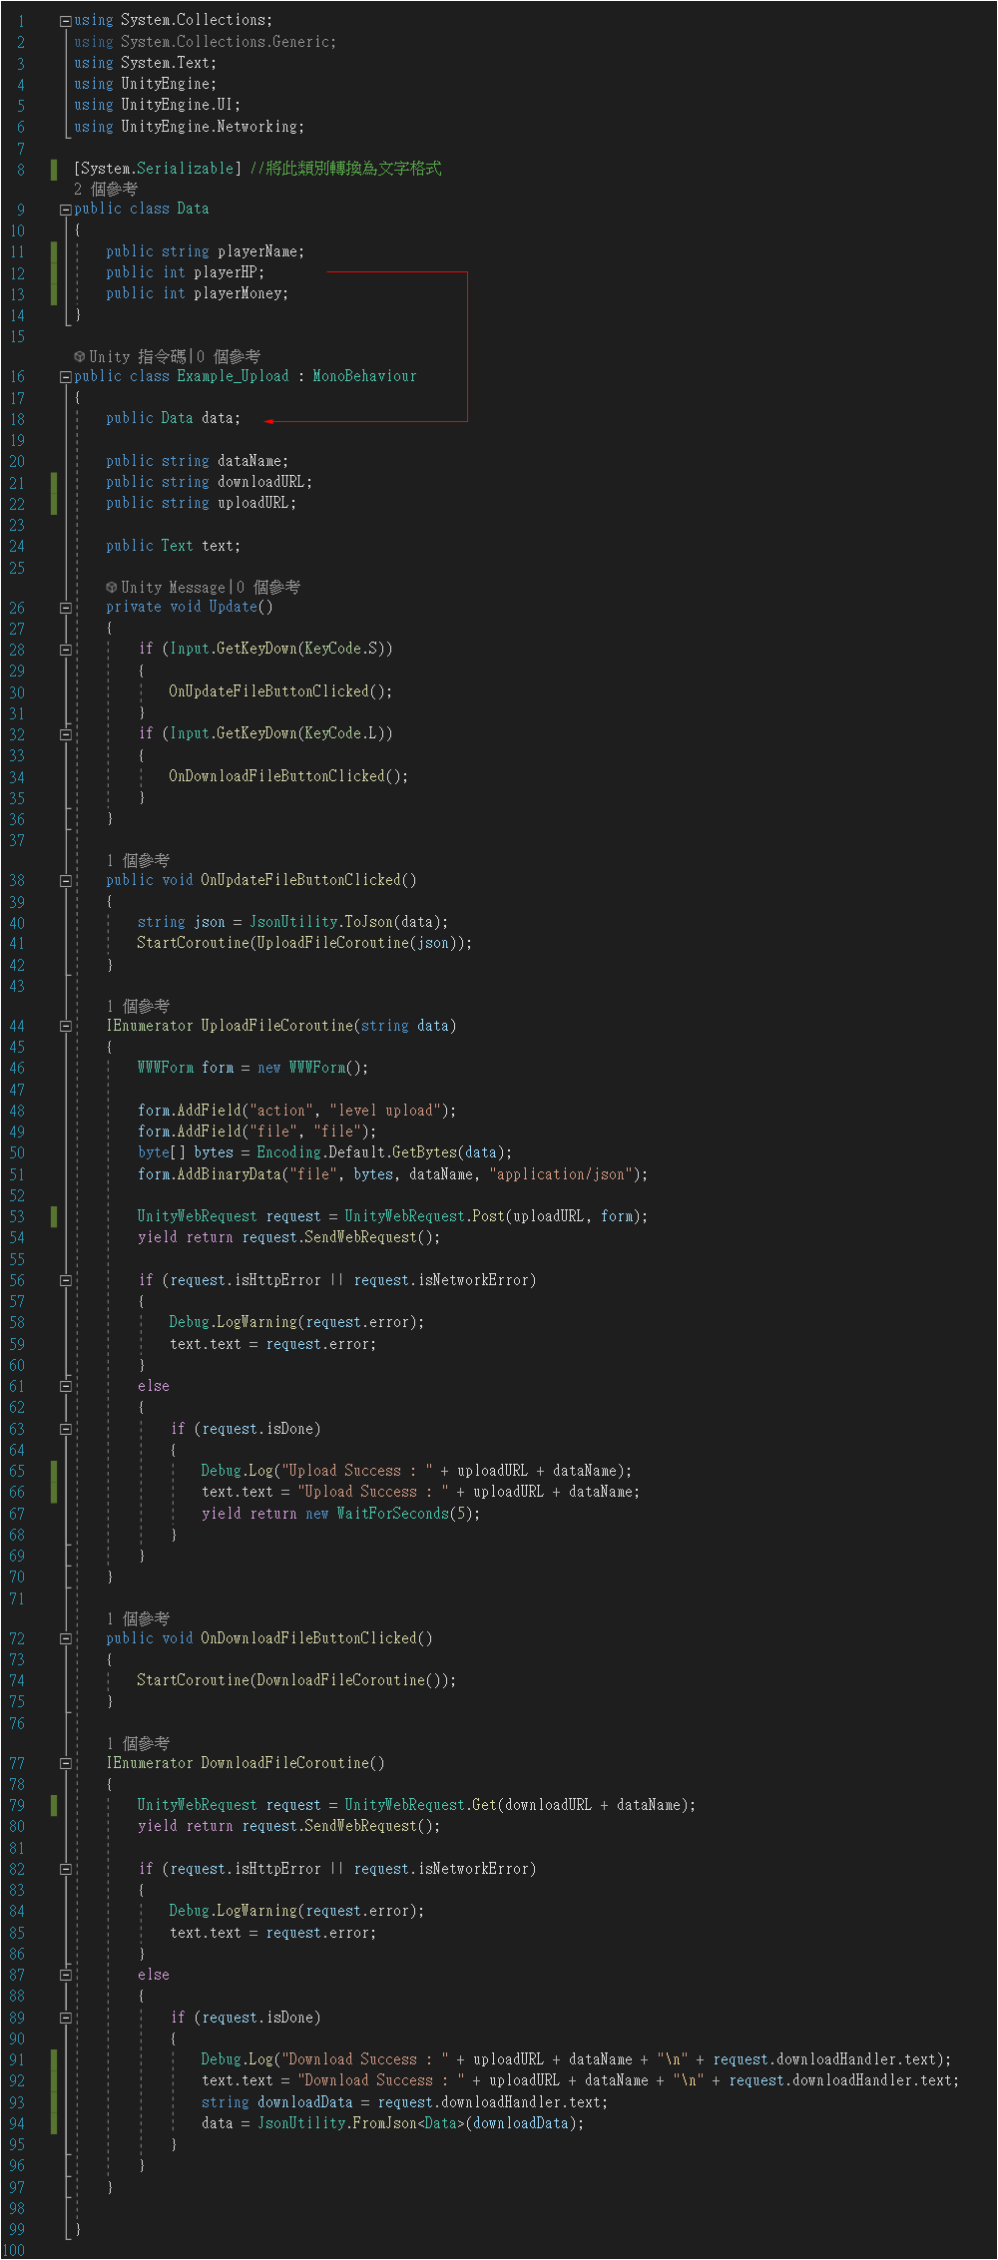Open the 2 個參考 link above Data class
Image resolution: width=998 pixels, height=2260 pixels.
coord(106,189)
